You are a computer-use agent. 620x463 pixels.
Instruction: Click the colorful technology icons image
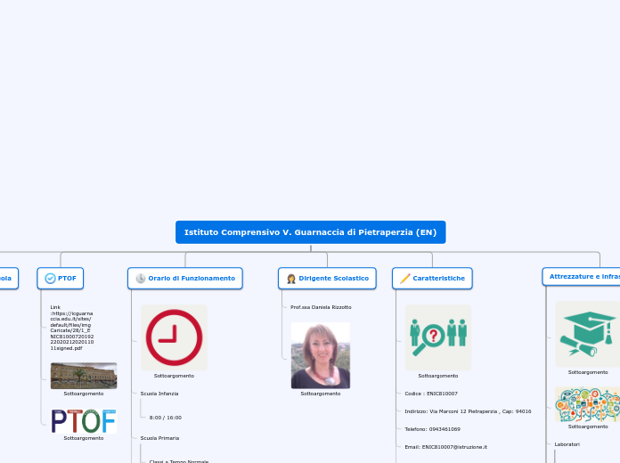[588, 404]
